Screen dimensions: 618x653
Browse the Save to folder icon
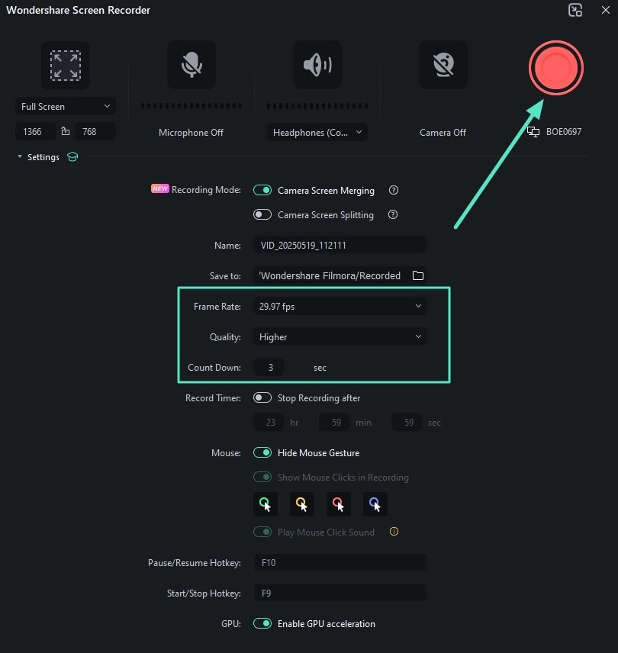(417, 275)
